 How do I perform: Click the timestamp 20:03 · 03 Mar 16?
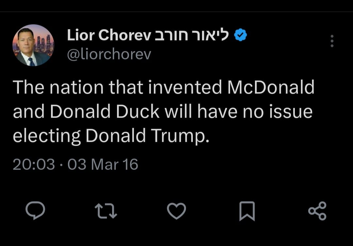(75, 164)
